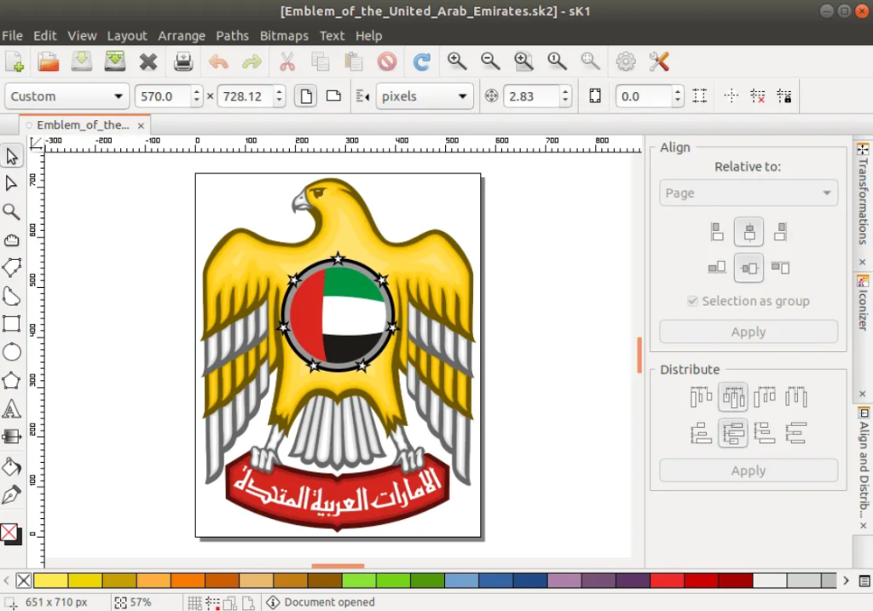Open the Arrange menu

point(182,36)
